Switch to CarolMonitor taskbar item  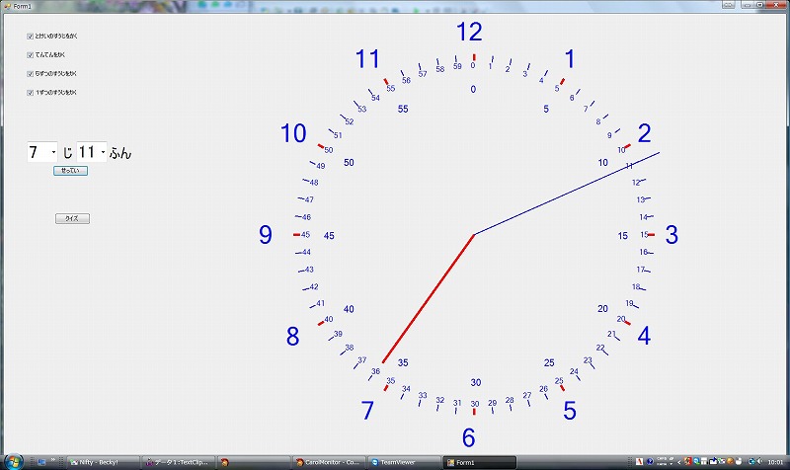coord(330,462)
